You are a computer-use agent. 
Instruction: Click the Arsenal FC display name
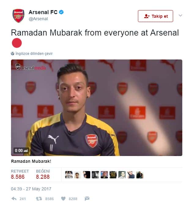click(43, 12)
